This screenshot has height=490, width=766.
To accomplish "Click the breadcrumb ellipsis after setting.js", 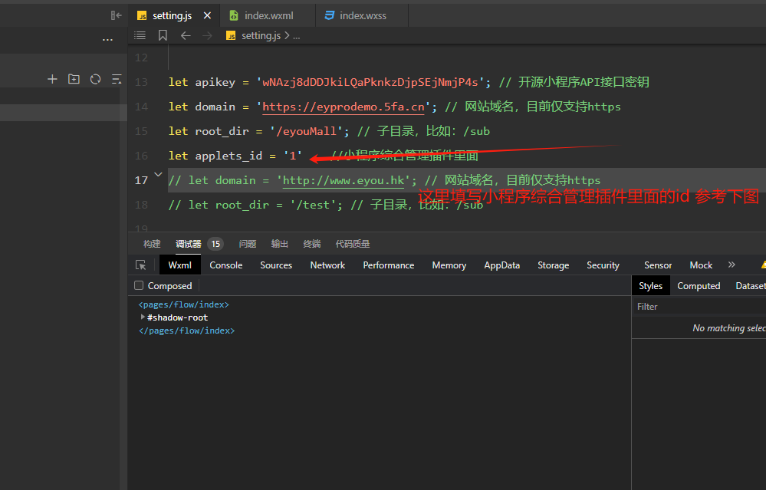I will click(x=297, y=36).
